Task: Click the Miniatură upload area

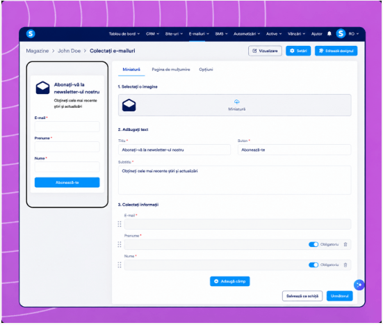Action: coord(235,105)
